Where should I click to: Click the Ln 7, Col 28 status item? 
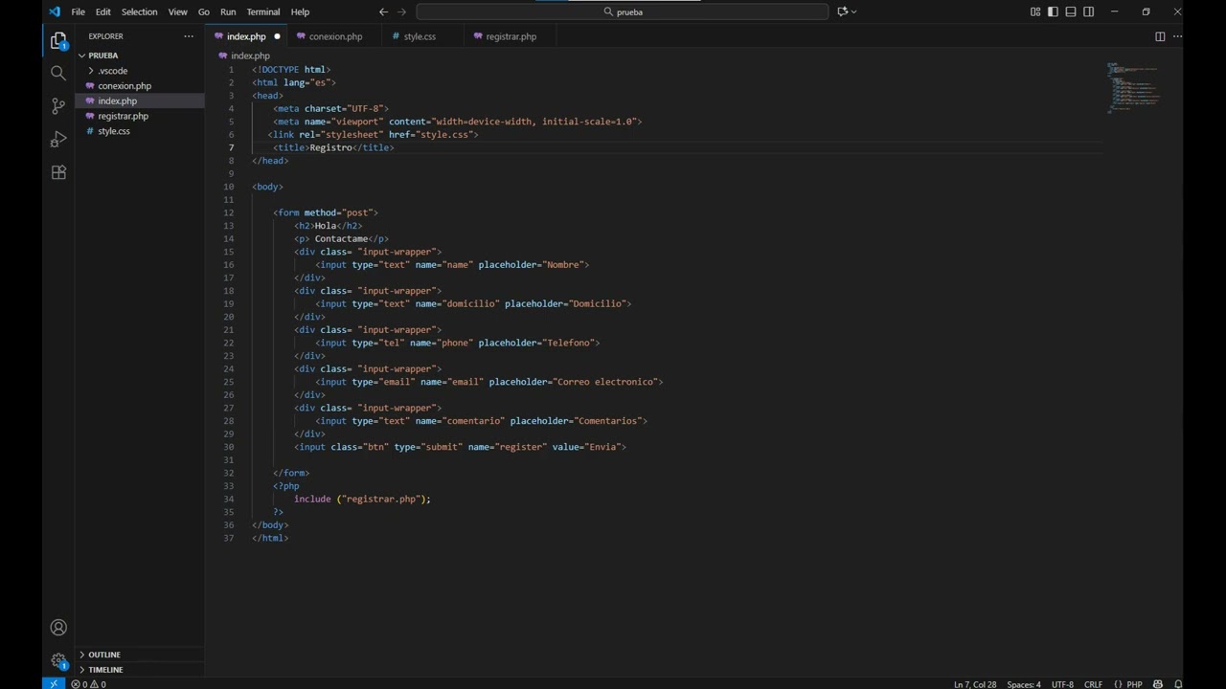click(975, 684)
